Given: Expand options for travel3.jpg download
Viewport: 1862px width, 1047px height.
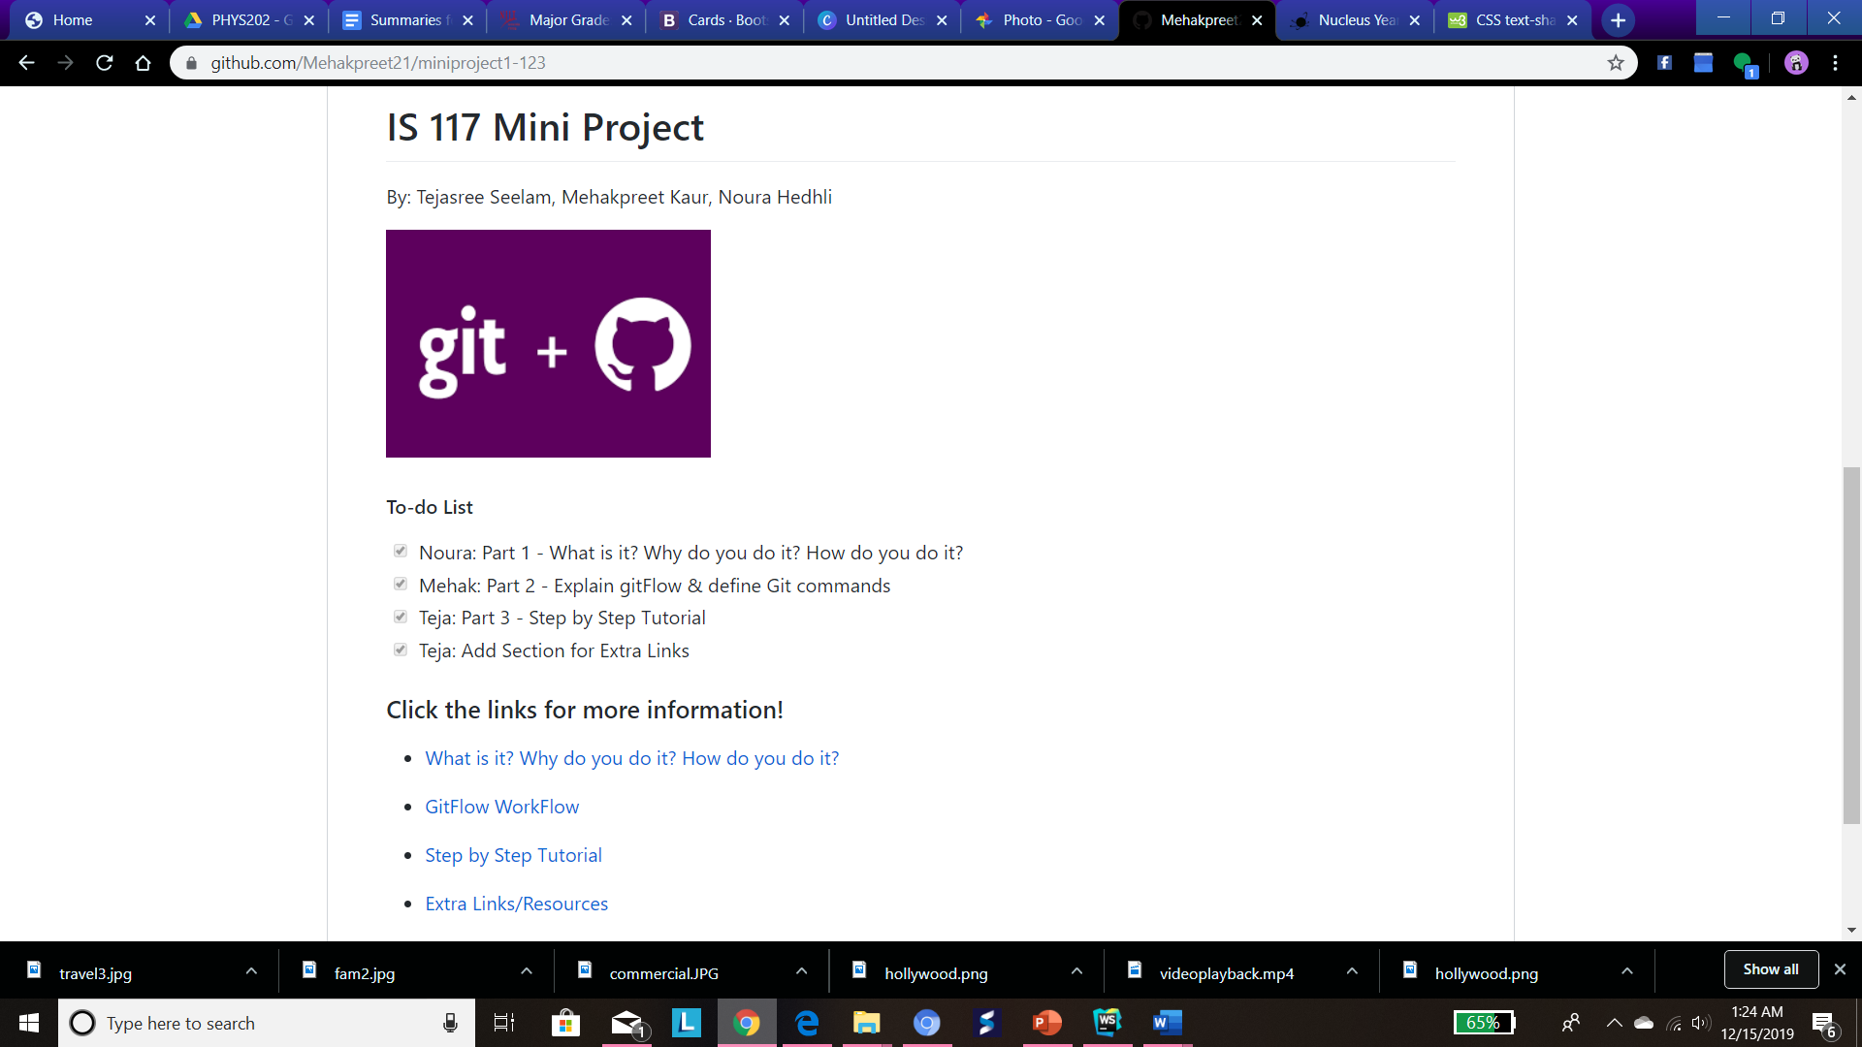Looking at the screenshot, I should point(251,971).
